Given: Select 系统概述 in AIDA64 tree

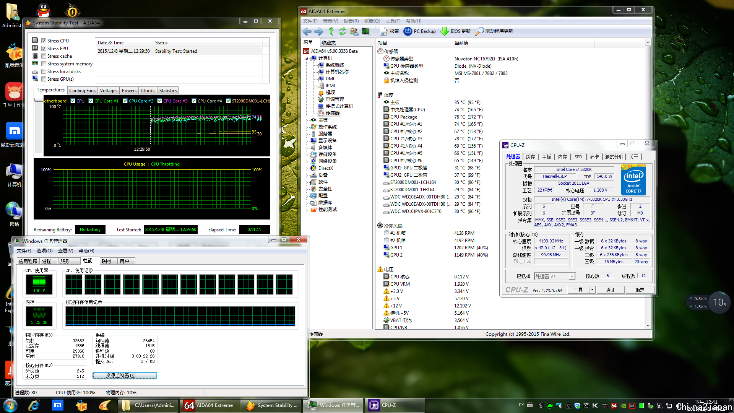Looking at the screenshot, I should pyautogui.click(x=331, y=65).
